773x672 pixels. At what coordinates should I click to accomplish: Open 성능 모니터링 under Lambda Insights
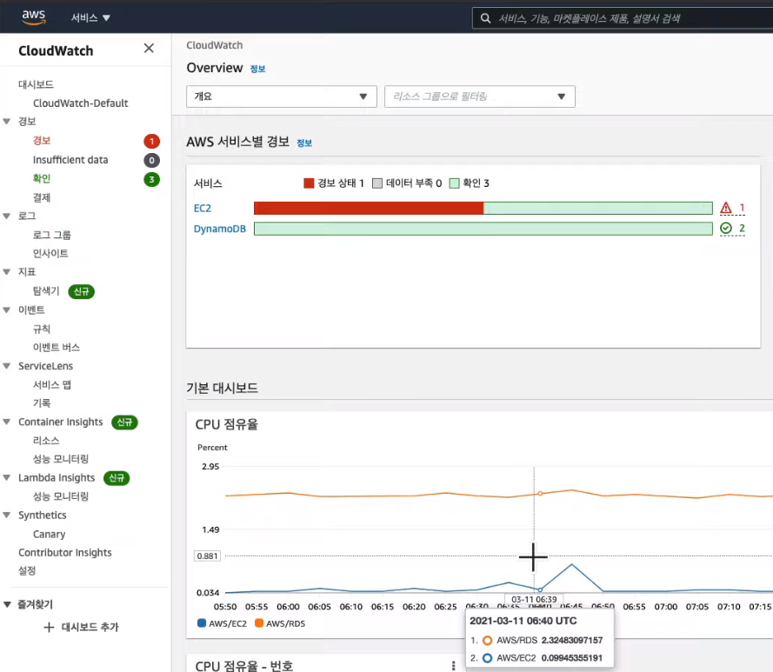click(61, 496)
